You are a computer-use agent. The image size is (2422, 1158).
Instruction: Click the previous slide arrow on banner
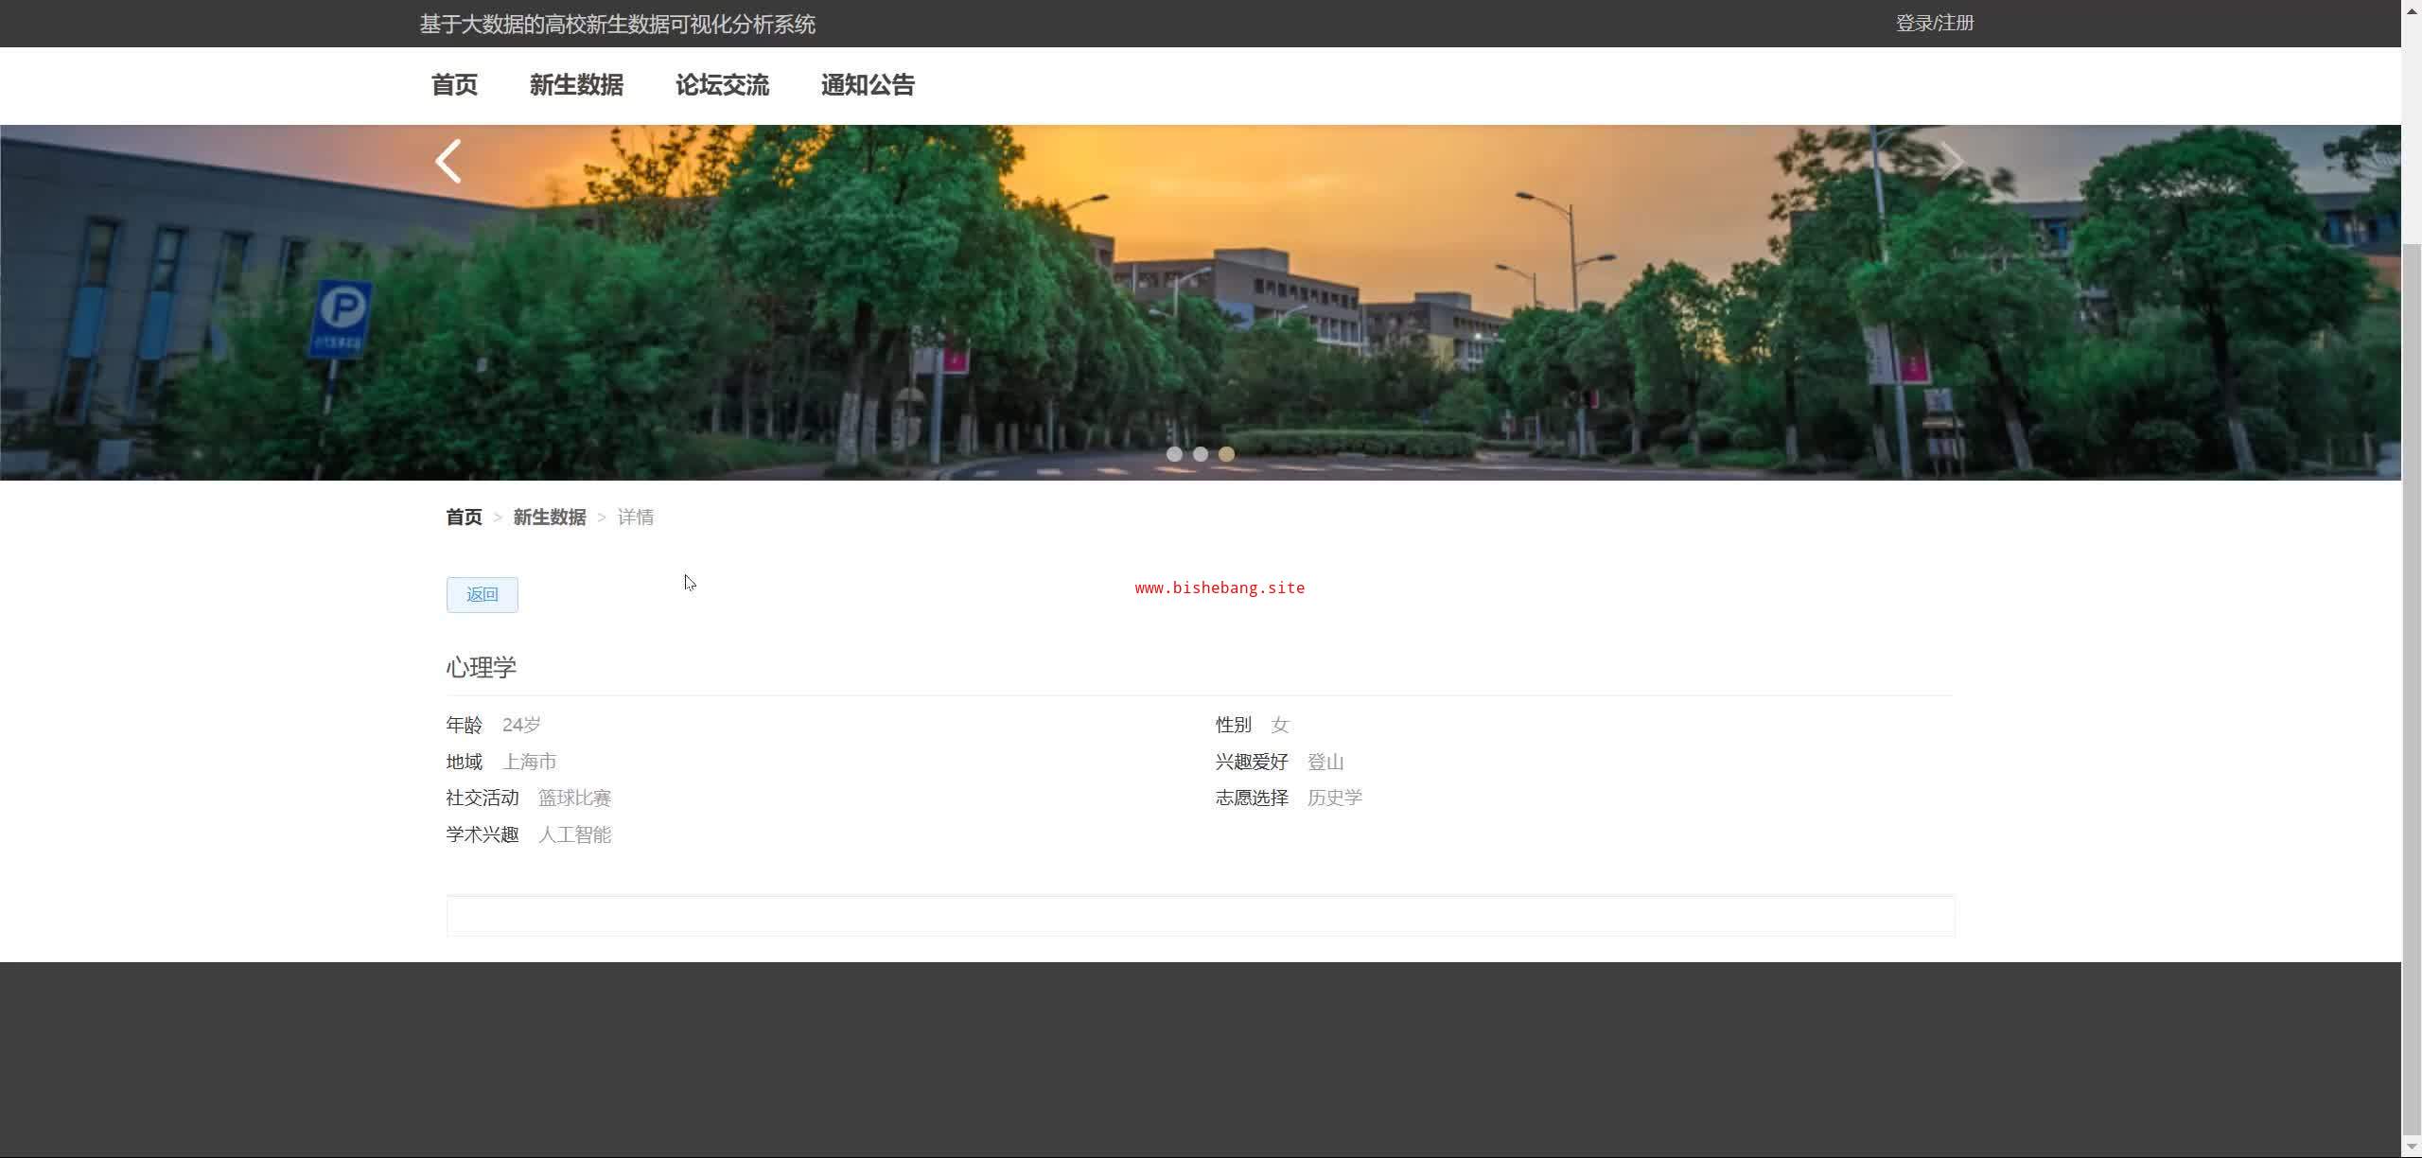[448, 161]
